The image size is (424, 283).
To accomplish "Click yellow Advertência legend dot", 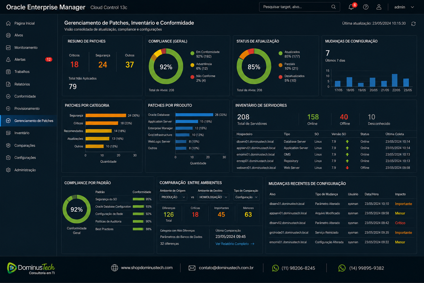I will pyautogui.click(x=192, y=65).
